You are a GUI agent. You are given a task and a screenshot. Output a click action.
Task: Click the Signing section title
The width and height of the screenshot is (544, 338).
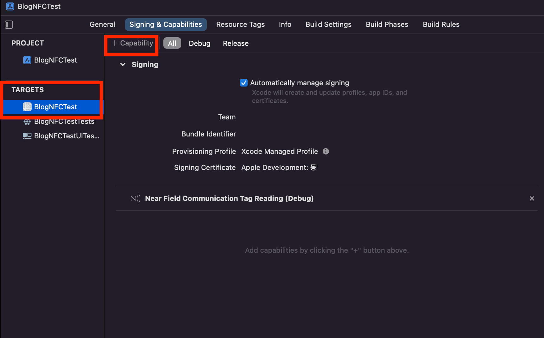click(x=145, y=64)
